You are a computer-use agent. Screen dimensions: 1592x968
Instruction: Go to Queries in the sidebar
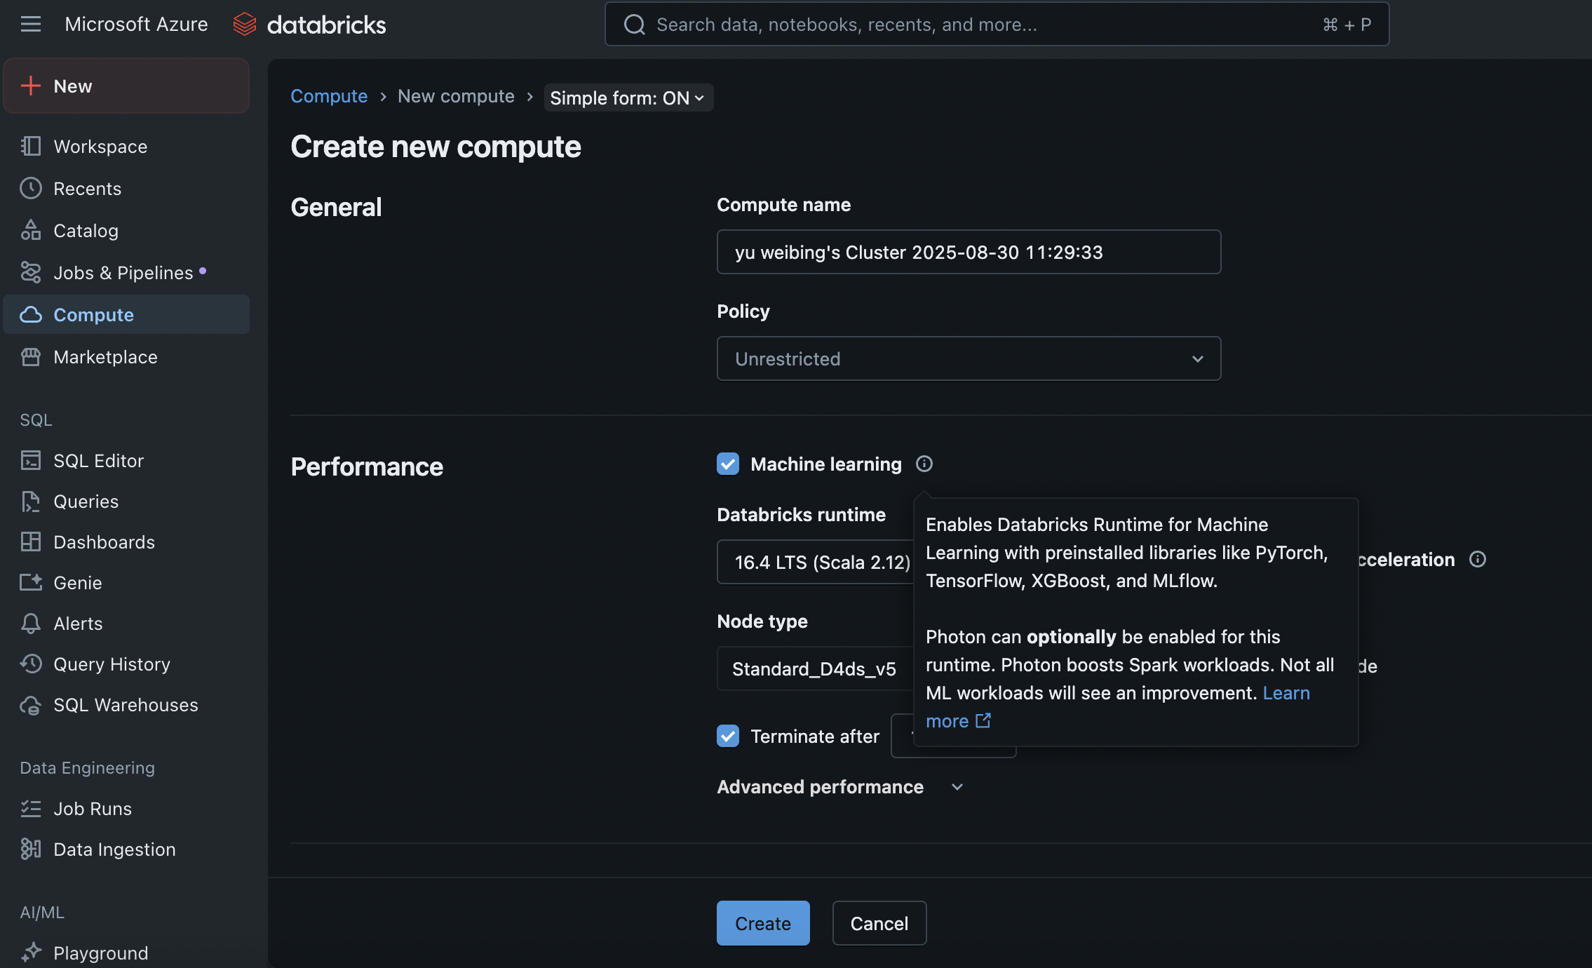[126, 501]
